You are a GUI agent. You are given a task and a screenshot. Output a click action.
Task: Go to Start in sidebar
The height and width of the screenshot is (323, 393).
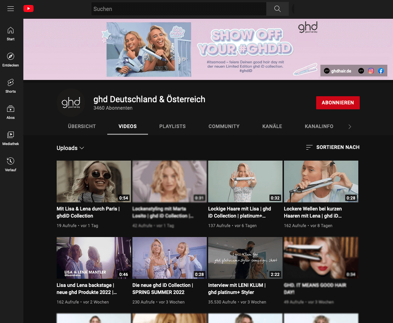point(11,34)
